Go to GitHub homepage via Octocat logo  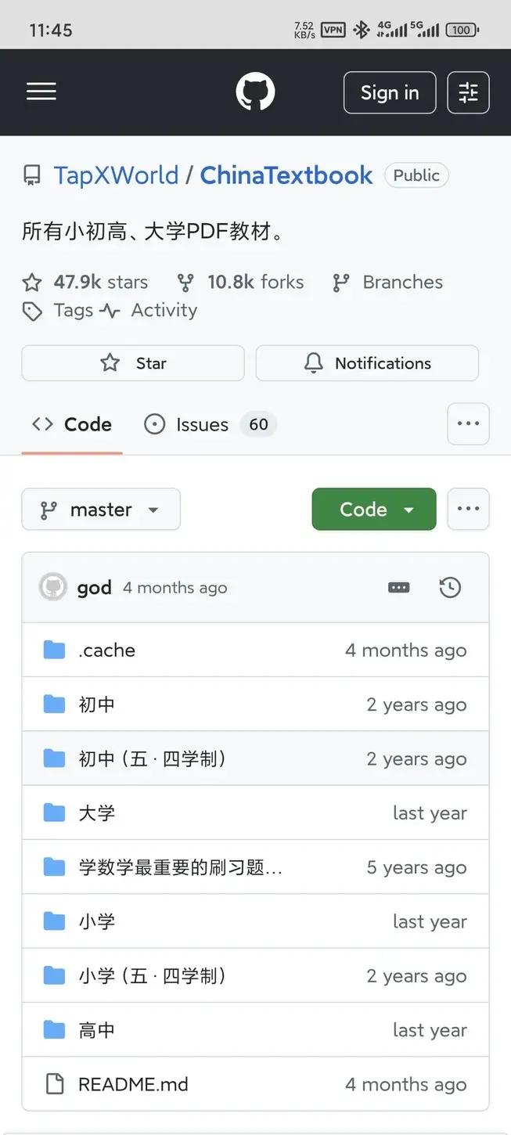click(255, 92)
